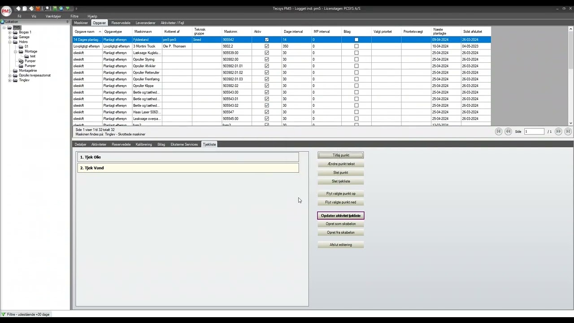Go to previous page of task list
This screenshot has height=323, width=574.
pyautogui.click(x=508, y=131)
